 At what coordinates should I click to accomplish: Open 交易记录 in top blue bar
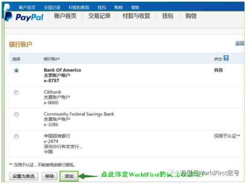52,7
